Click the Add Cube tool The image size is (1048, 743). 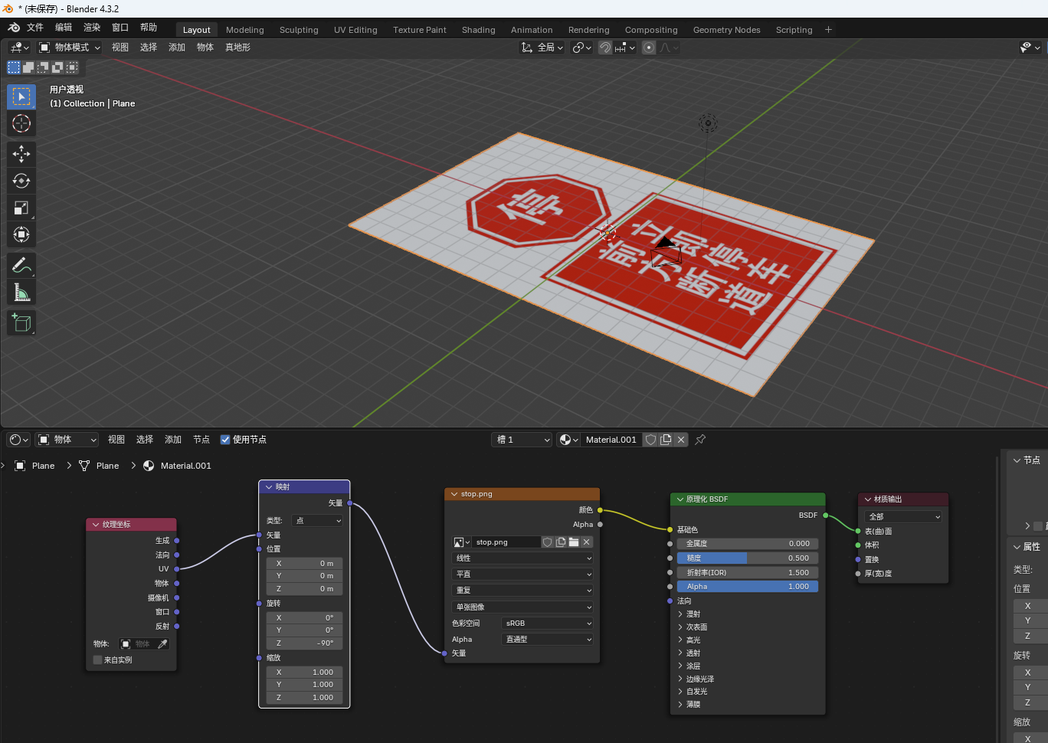click(x=21, y=322)
